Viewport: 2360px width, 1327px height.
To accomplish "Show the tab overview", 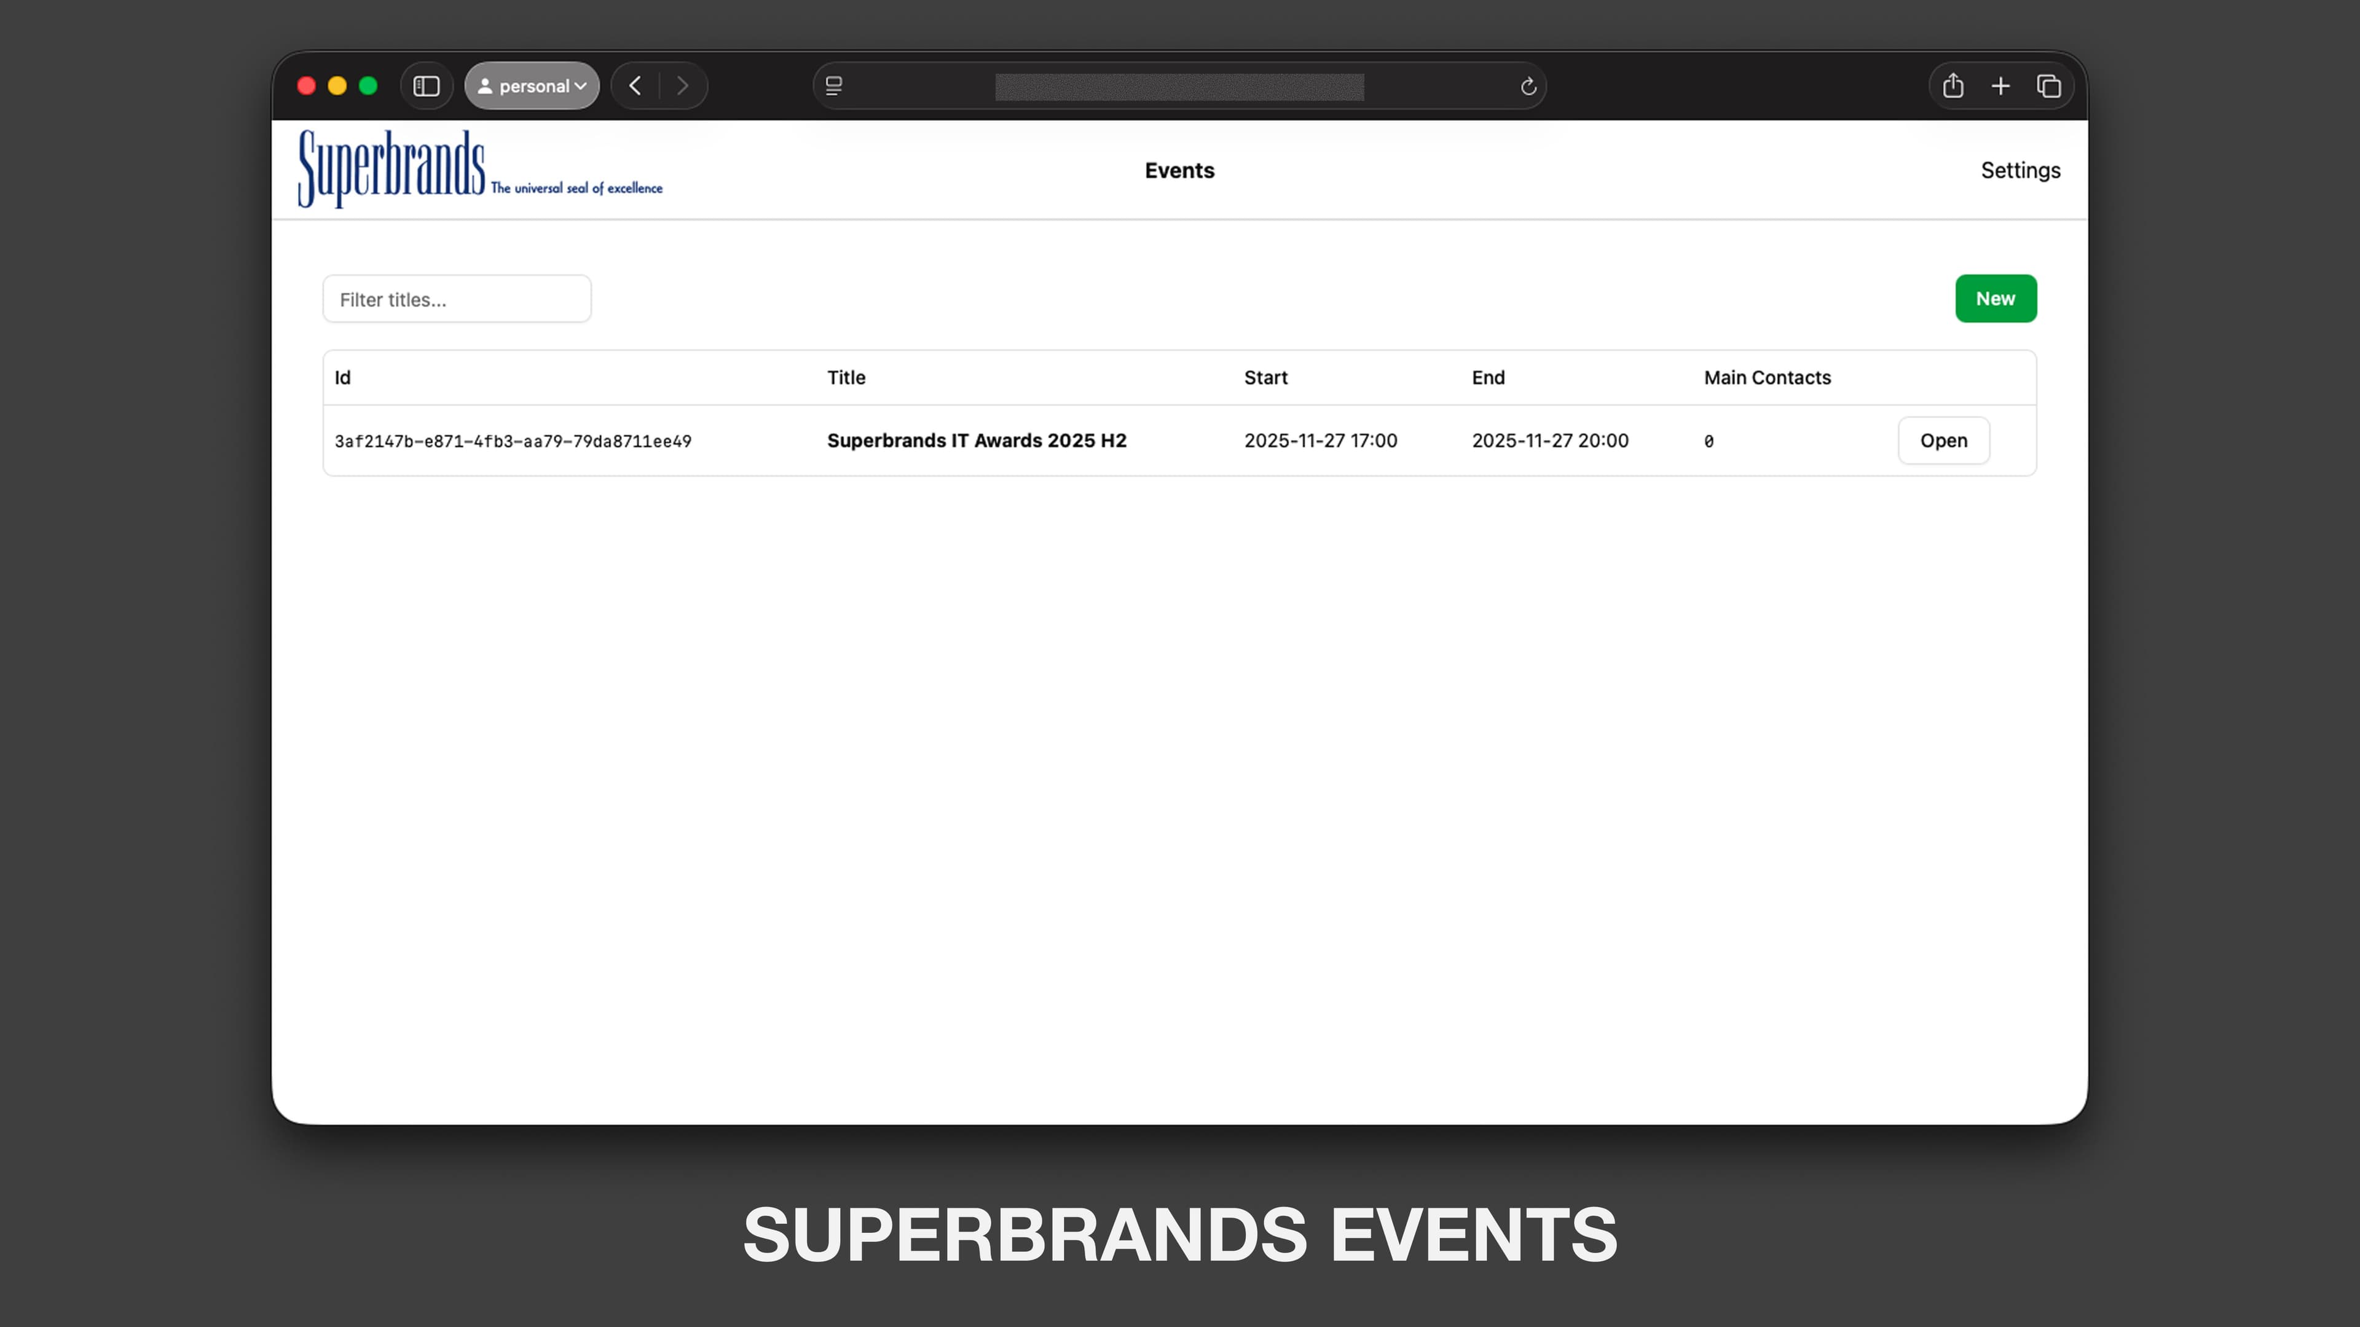I will [2050, 85].
